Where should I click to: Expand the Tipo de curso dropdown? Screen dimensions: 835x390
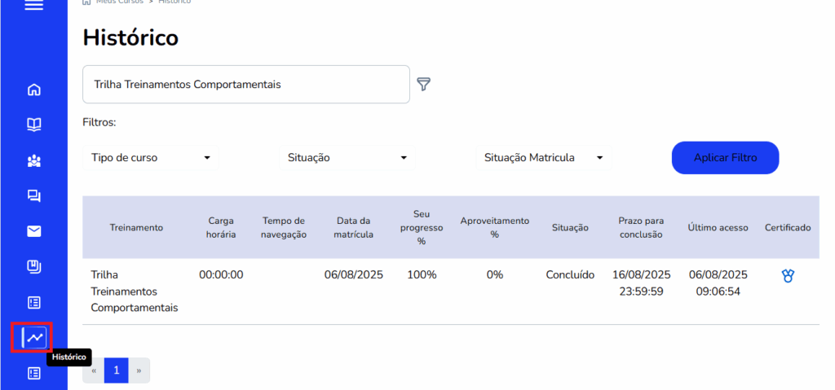click(151, 157)
